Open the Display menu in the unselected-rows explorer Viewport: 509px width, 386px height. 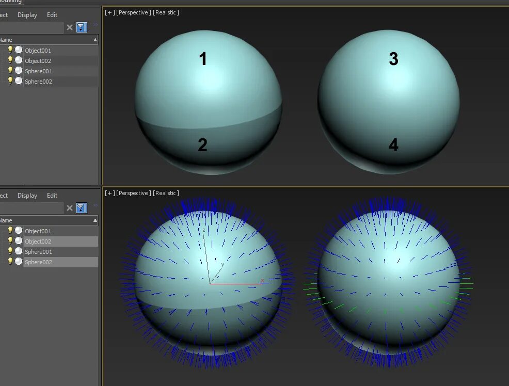(27, 15)
